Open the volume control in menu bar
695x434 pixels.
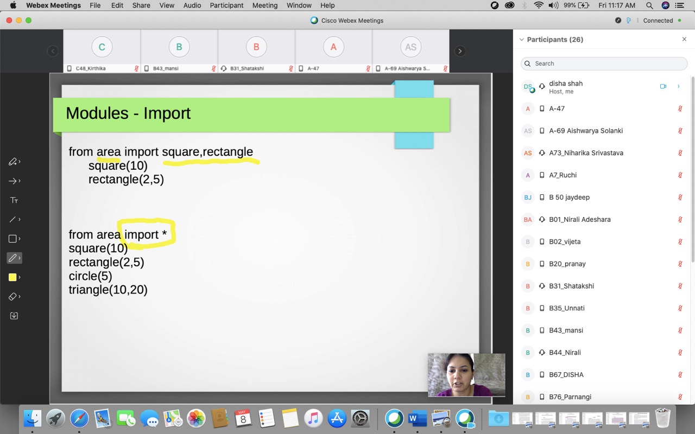click(x=553, y=5)
